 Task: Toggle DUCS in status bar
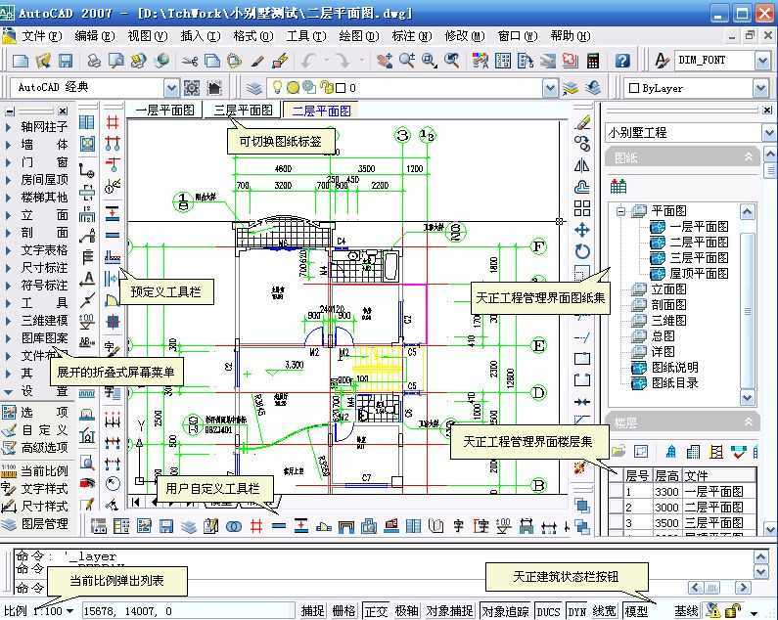[x=549, y=611]
